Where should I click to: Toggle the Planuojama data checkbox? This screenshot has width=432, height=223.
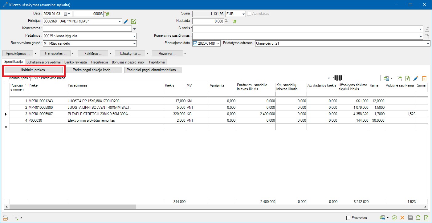[195, 43]
